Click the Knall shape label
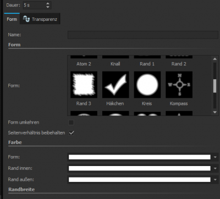 point(116,64)
